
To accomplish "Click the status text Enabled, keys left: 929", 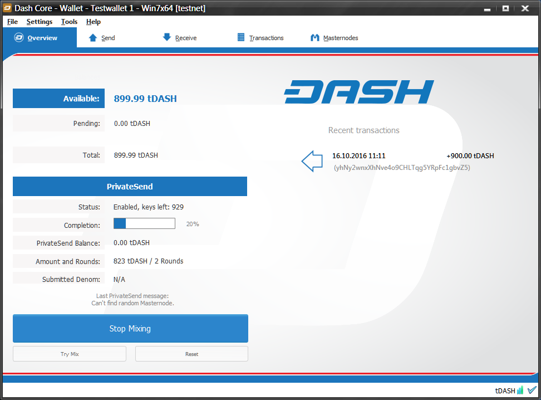I will click(x=149, y=207).
